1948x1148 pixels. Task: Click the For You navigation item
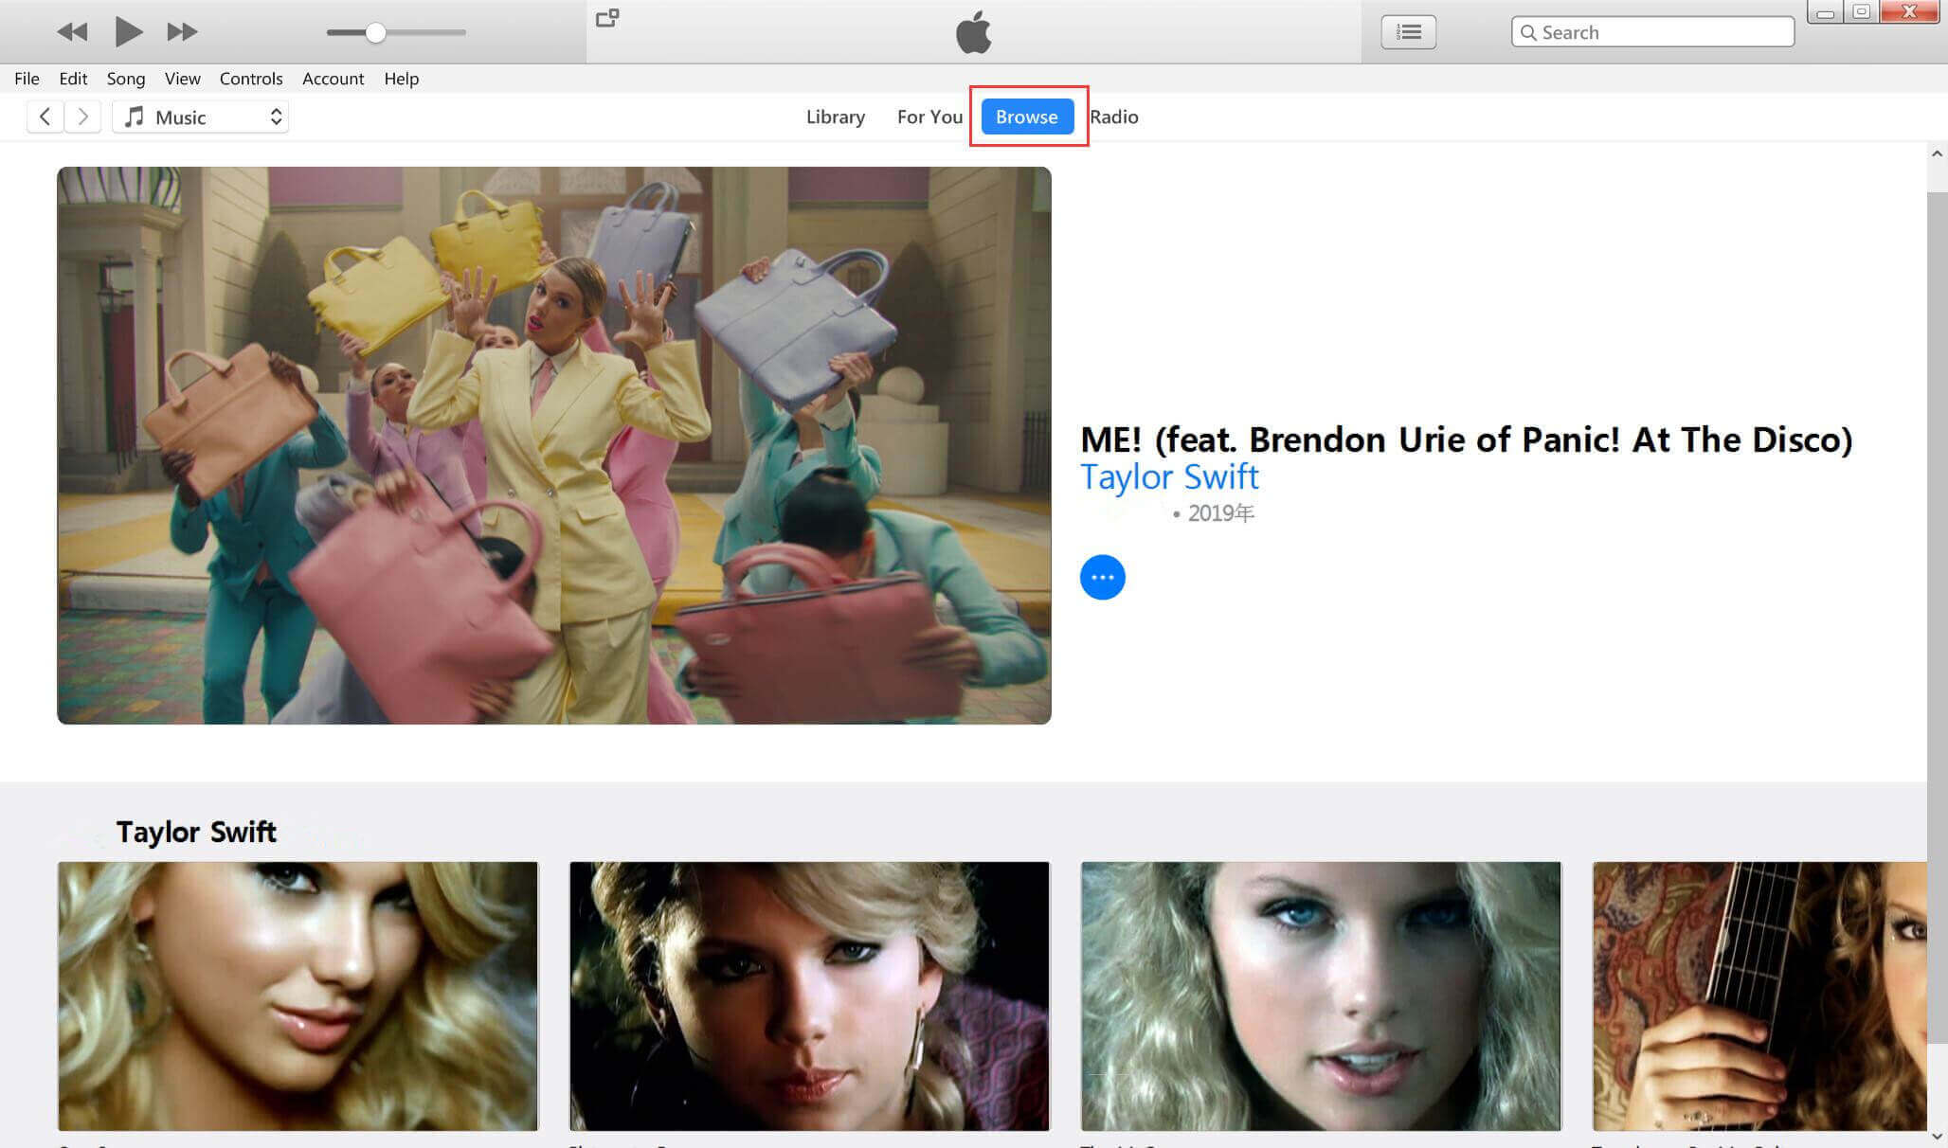[x=929, y=117]
